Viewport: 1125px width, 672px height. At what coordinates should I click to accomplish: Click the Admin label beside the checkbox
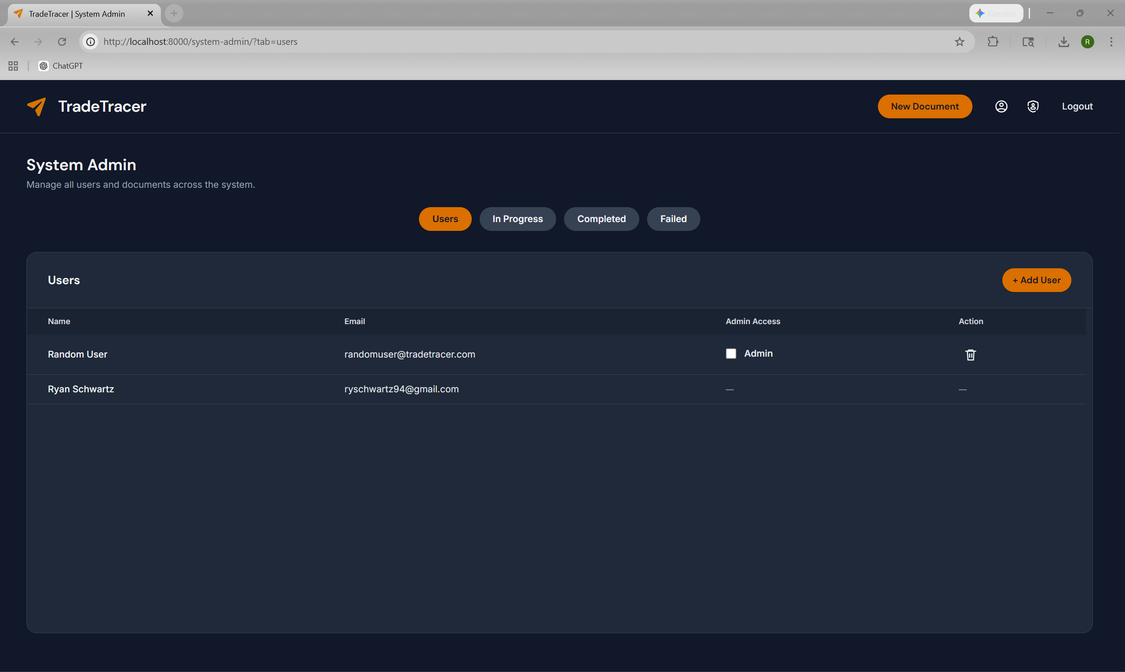click(x=758, y=354)
